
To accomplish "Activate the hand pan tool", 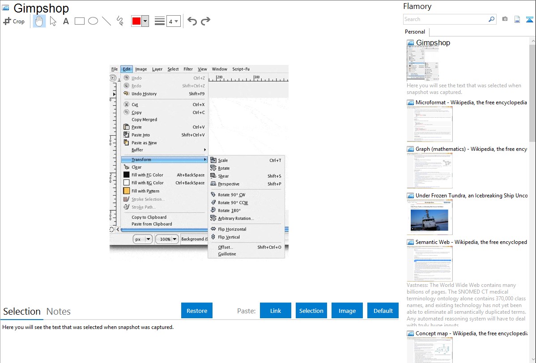I will (x=39, y=21).
